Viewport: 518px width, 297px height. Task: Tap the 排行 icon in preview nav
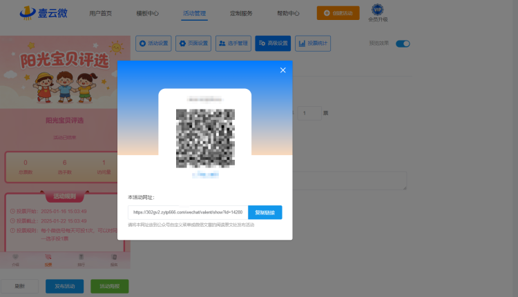tap(81, 260)
